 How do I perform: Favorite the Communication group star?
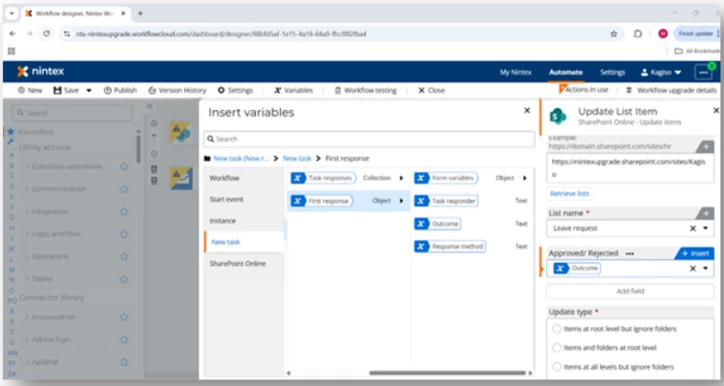tap(124, 189)
